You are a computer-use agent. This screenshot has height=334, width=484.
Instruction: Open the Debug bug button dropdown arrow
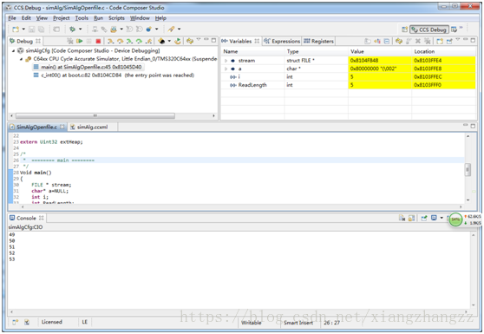[x=81, y=29]
